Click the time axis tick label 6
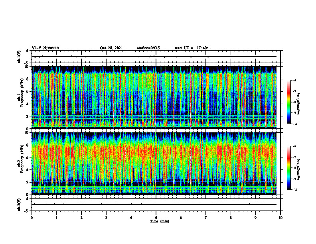This screenshot has height=244, width=316. [x=181, y=218]
